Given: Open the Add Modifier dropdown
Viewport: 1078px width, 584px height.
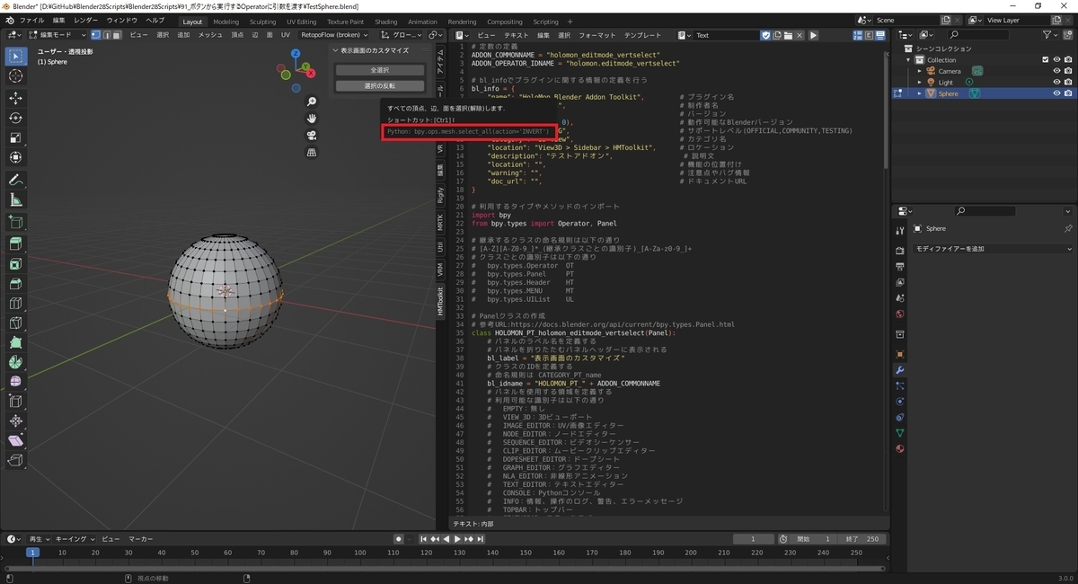Looking at the screenshot, I should pos(992,249).
